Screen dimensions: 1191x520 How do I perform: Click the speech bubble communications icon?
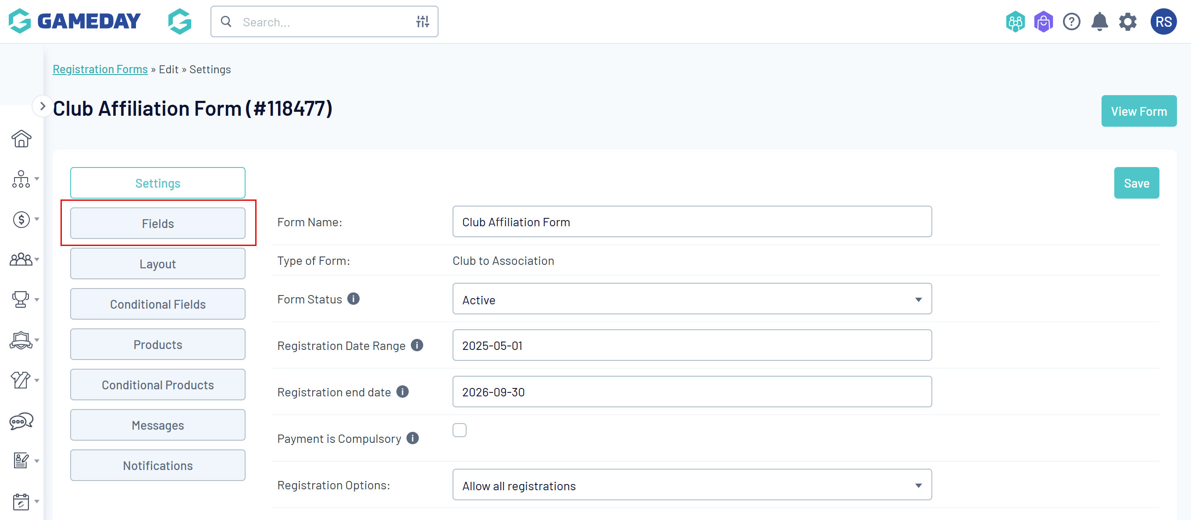point(21,421)
